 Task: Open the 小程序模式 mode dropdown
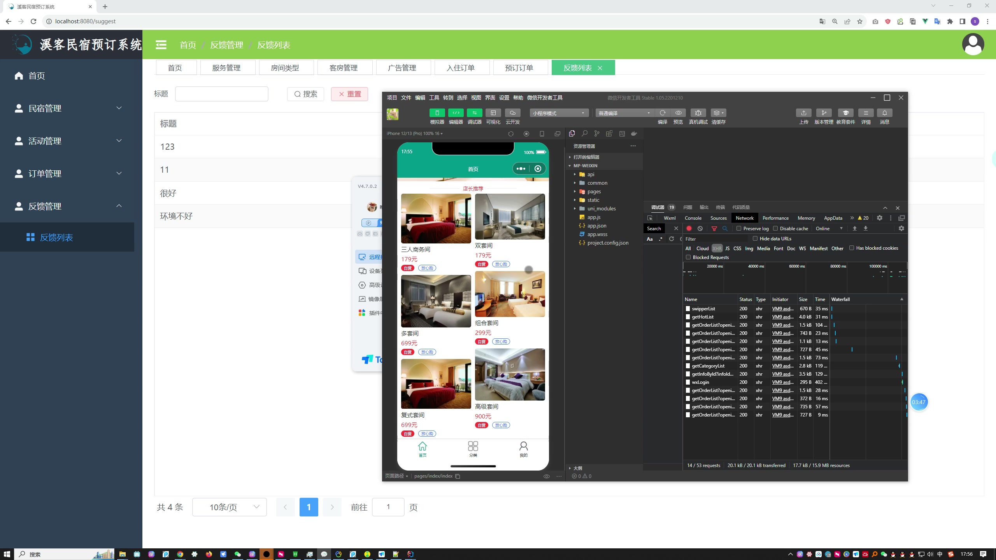click(559, 113)
